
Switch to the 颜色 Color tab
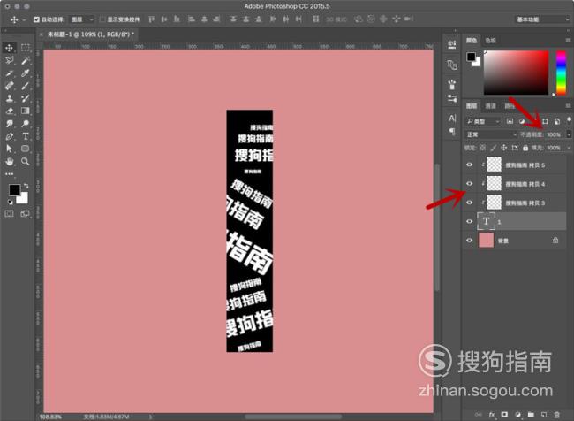(472, 41)
